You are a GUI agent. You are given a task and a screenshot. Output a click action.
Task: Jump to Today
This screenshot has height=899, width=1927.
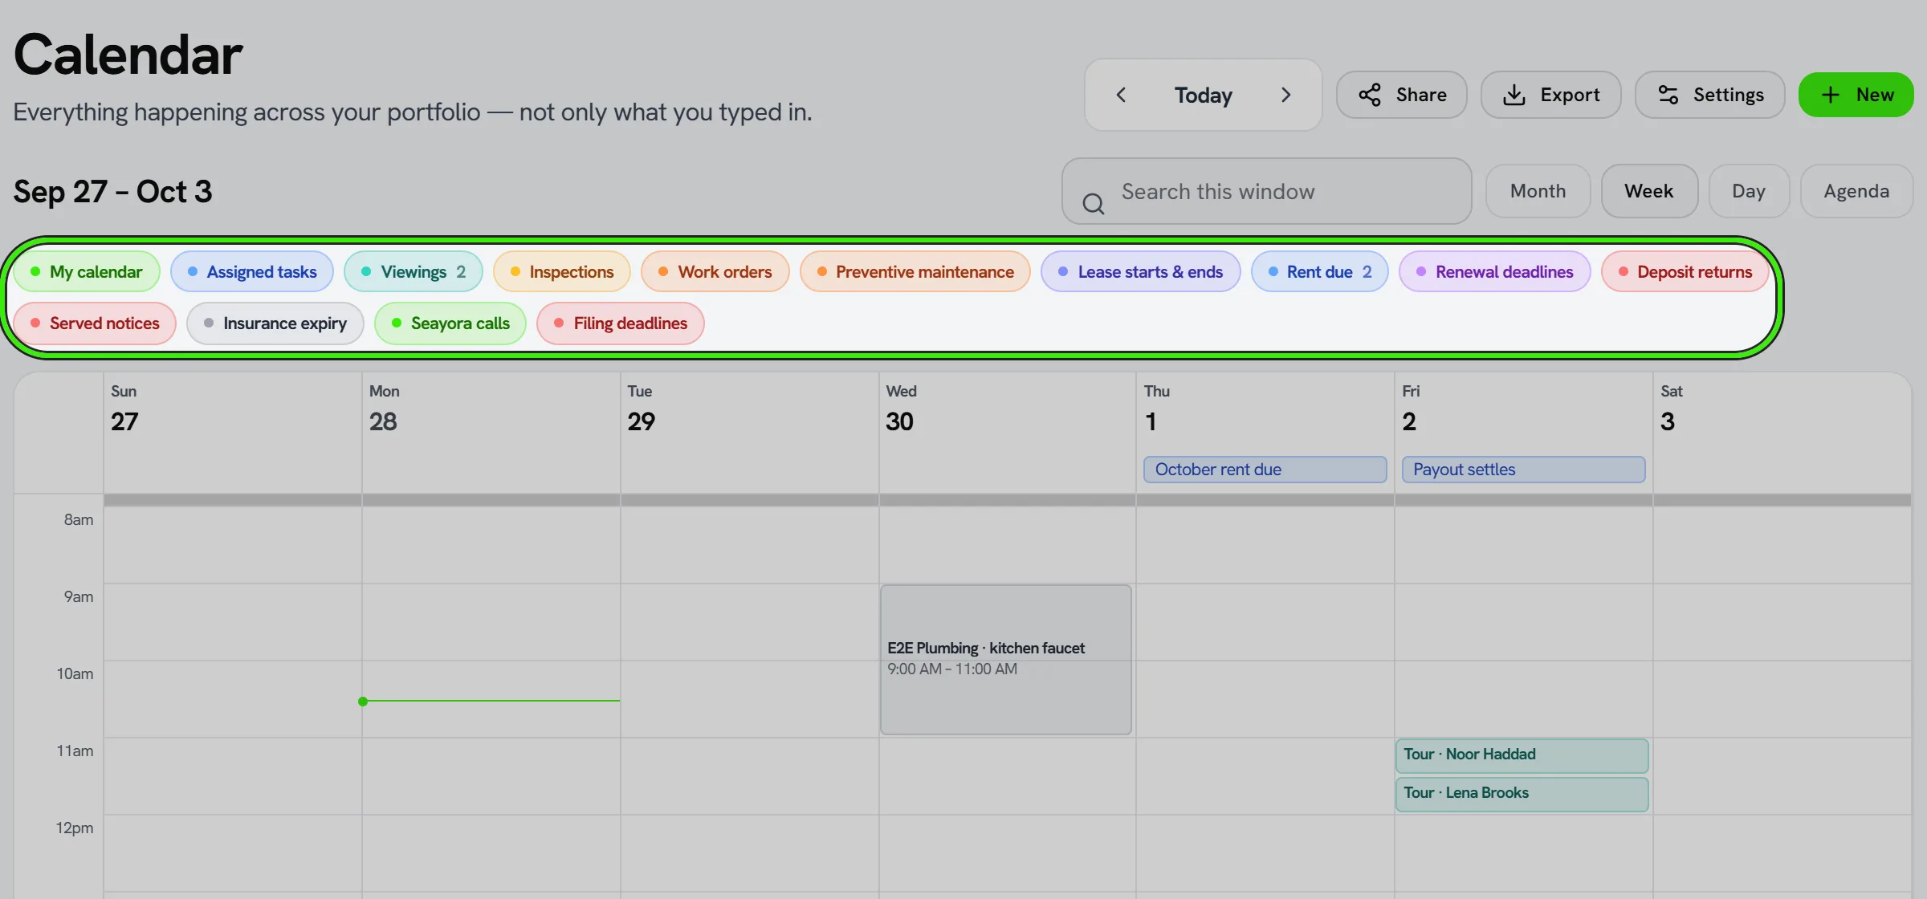click(1203, 95)
